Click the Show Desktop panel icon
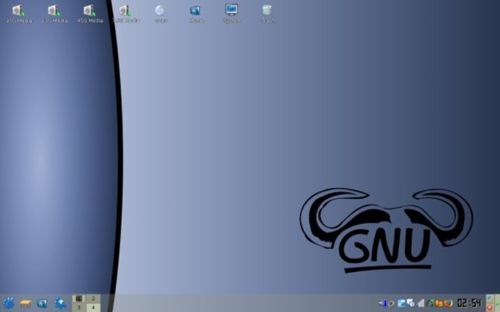Screen dimensions: 500x312 [x=25, y=303]
